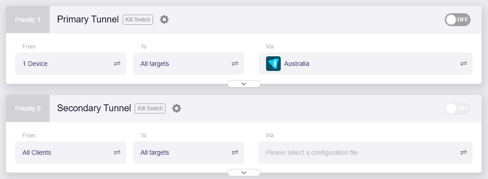Click swap arrows in Primary From field
The width and height of the screenshot is (488, 179).
click(x=117, y=64)
